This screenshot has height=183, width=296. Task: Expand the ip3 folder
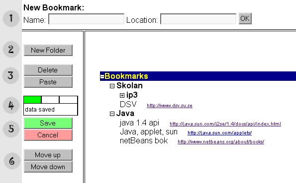(x=122, y=95)
